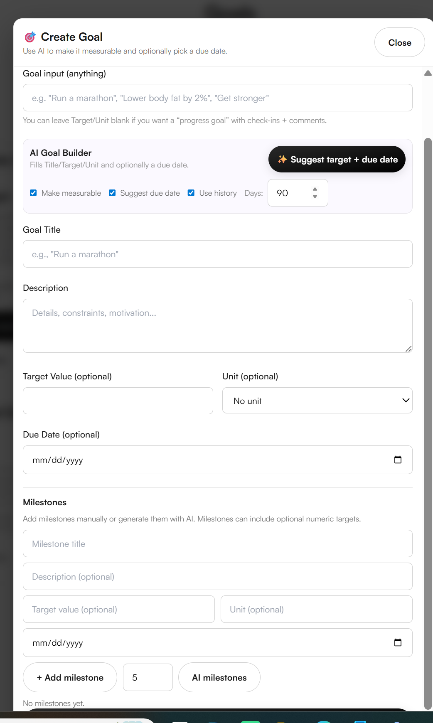Decrease Days with the down stepper arrow
Screen dimensions: 433x723
point(315,196)
